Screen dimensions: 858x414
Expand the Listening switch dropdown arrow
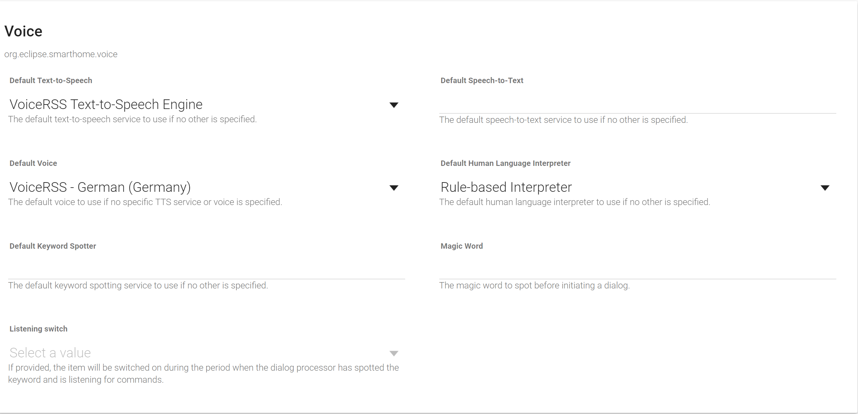pos(394,353)
